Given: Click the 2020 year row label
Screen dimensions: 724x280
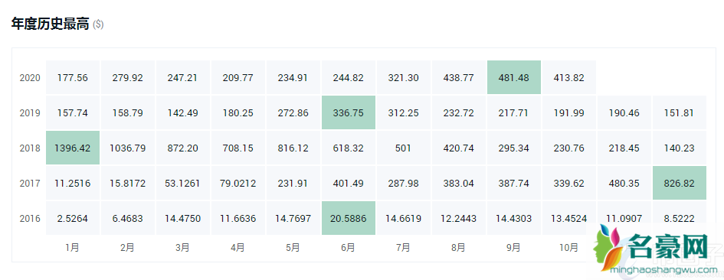Looking at the screenshot, I should point(30,78).
